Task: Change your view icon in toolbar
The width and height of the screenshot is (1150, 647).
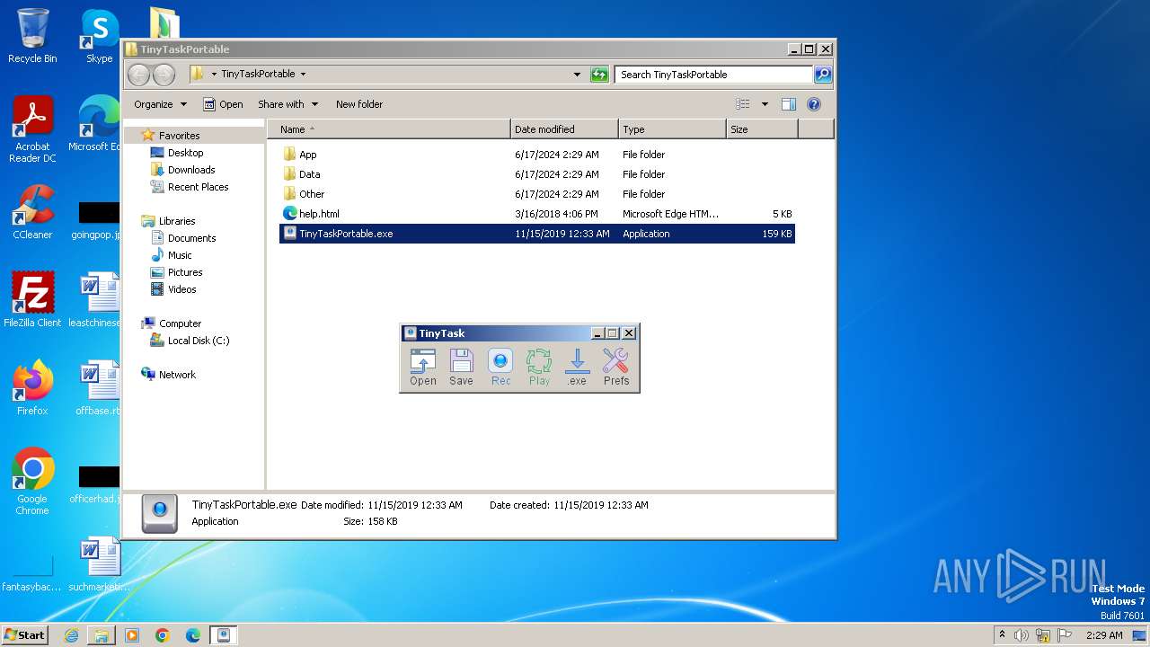Action: coord(743,104)
